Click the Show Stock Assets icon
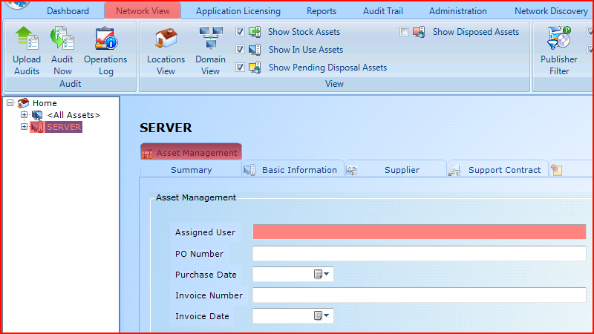This screenshot has height=334, width=594. [255, 32]
